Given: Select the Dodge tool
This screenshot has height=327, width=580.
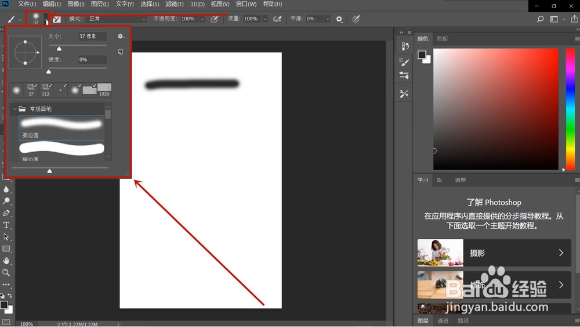Looking at the screenshot, I should point(6,201).
